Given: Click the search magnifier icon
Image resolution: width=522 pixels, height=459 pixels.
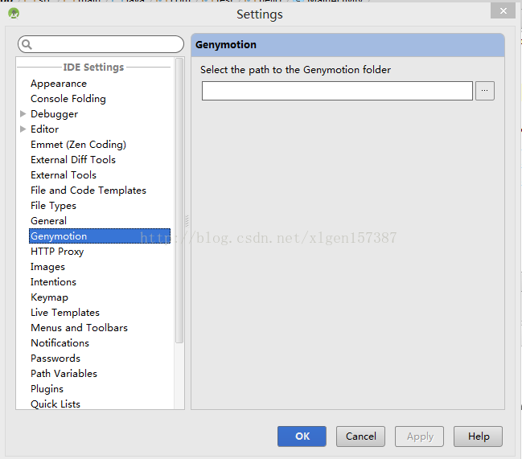Looking at the screenshot, I should (x=27, y=44).
